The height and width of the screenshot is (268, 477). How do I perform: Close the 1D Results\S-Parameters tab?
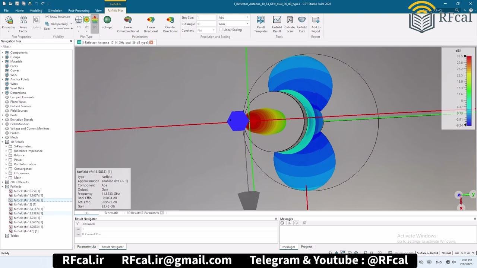click(162, 213)
